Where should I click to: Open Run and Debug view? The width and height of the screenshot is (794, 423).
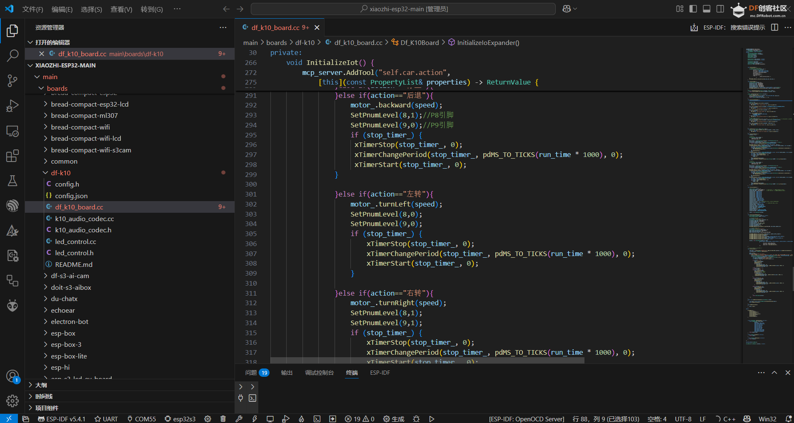click(12, 106)
